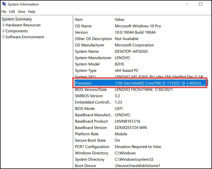The width and height of the screenshot is (212, 169).
Task: Open the View menu
Action: (22, 12)
